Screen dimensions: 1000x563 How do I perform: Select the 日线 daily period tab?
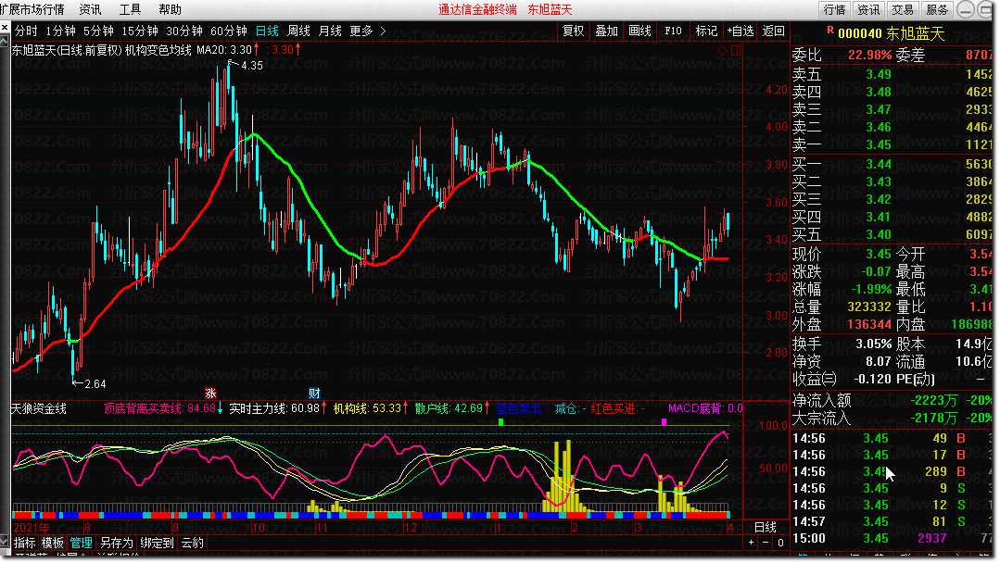[x=267, y=31]
